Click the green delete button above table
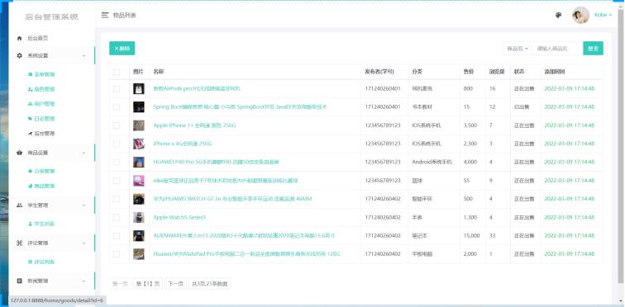The image size is (625, 307). click(122, 49)
